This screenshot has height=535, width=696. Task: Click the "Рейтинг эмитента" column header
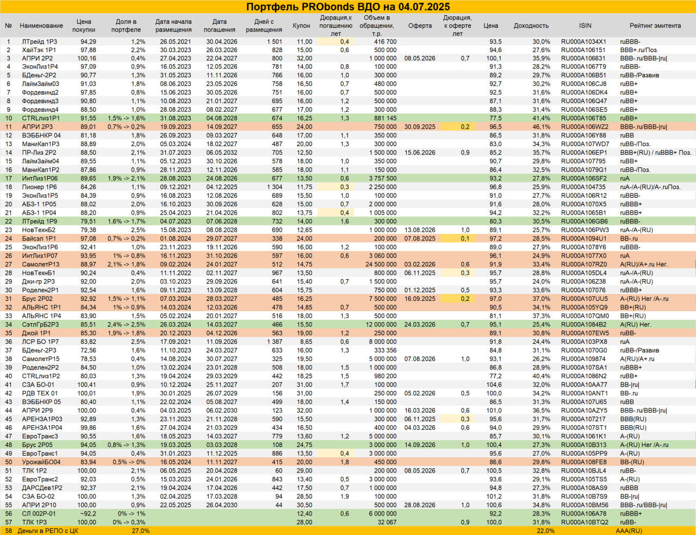tap(655, 26)
